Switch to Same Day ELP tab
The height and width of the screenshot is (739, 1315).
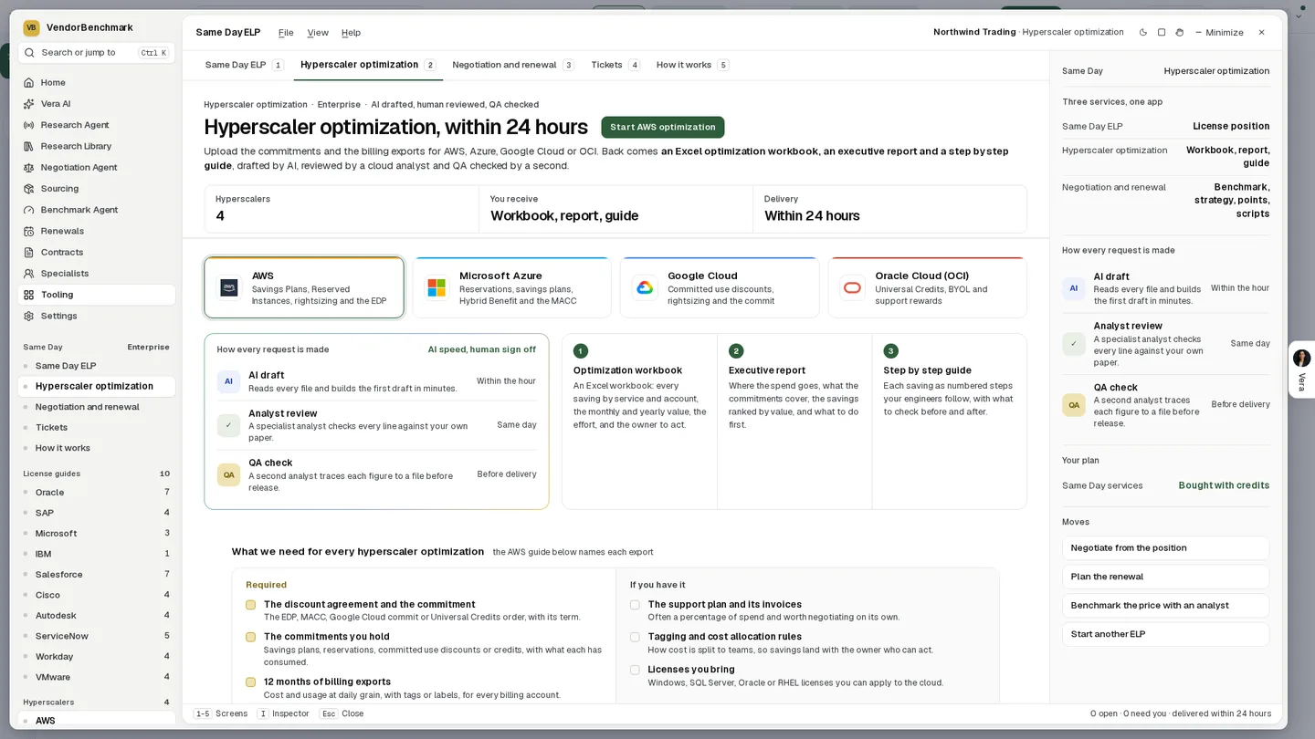[x=244, y=65]
